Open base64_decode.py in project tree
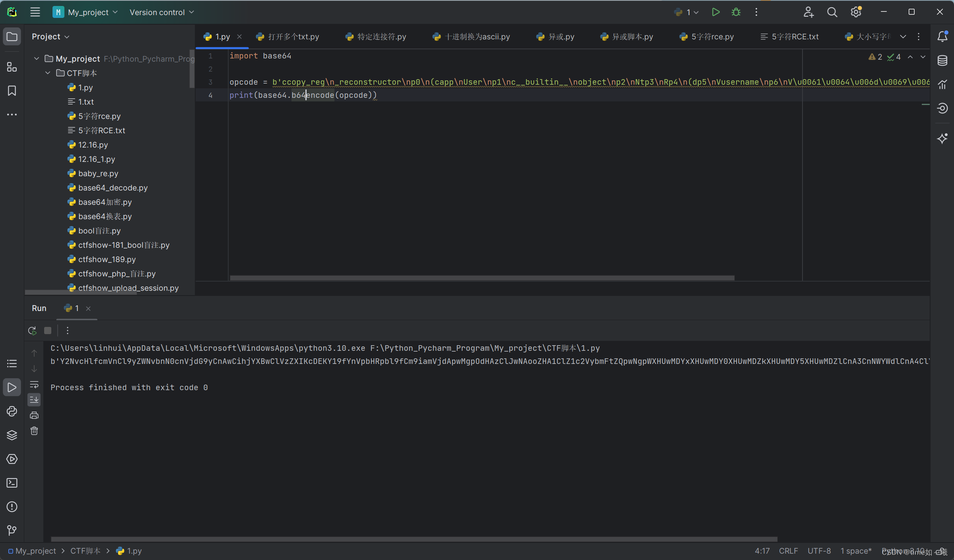The image size is (954, 560). [113, 188]
